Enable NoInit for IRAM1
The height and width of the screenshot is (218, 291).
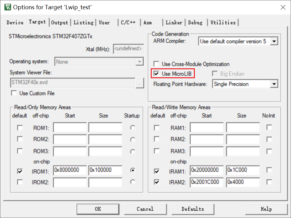[269, 170]
